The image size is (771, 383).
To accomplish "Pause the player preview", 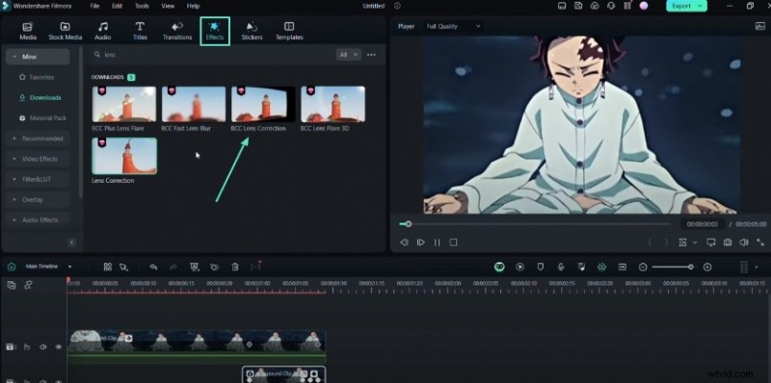I will coord(438,243).
